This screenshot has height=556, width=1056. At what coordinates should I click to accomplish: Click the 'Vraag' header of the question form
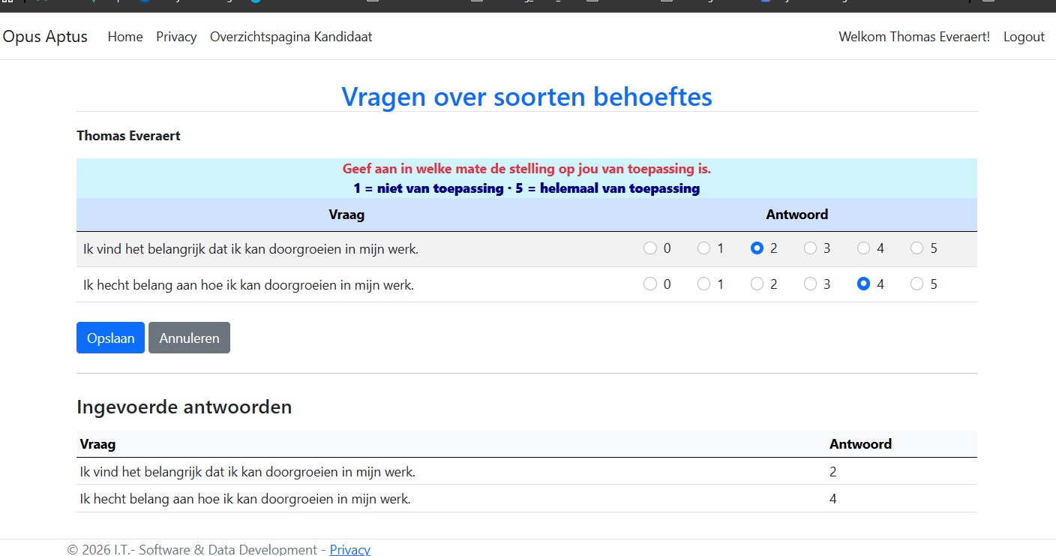(346, 215)
